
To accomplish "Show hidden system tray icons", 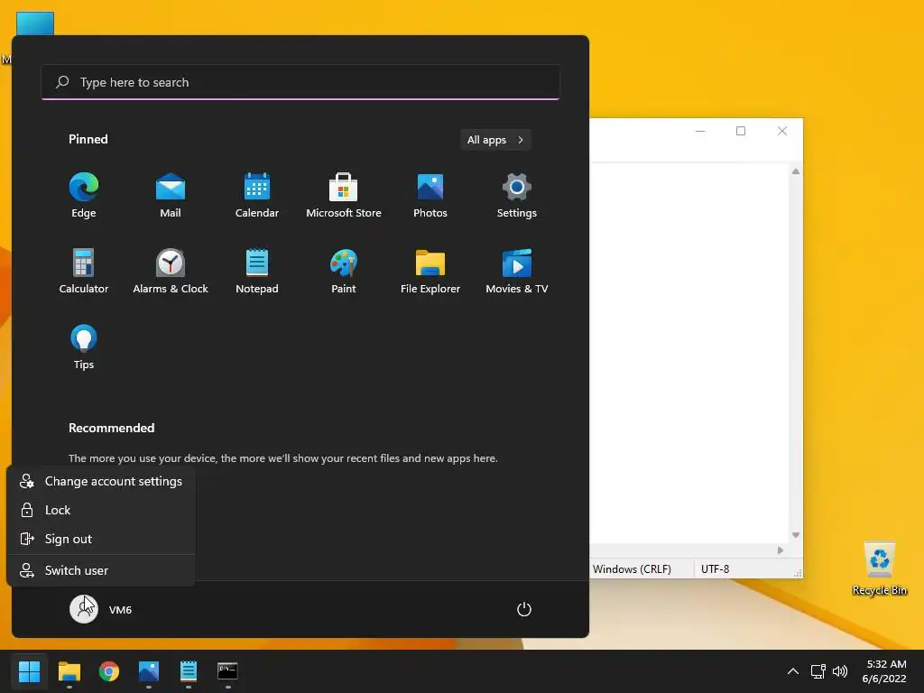I will 793,671.
